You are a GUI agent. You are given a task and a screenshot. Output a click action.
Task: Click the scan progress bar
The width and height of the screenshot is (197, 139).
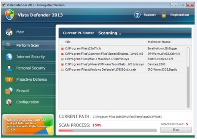108,130
